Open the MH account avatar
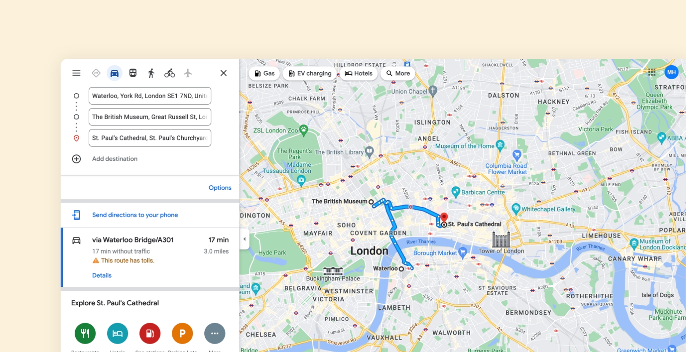Viewport: 686px width, 352px height. (x=671, y=72)
